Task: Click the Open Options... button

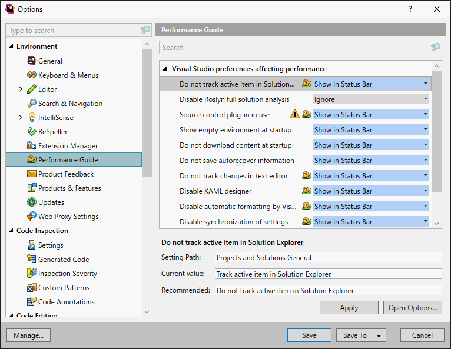Action: tap(413, 308)
